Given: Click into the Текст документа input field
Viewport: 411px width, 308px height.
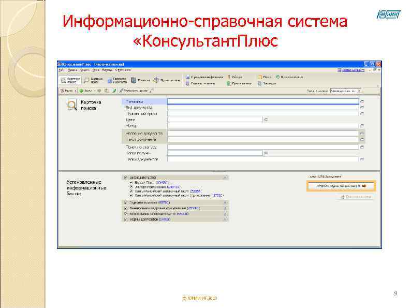Looking at the screenshot, I should pos(263,140).
